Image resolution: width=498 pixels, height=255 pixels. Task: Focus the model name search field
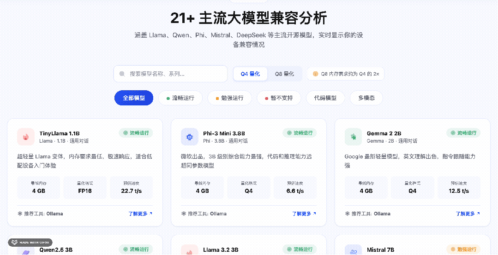(171, 74)
